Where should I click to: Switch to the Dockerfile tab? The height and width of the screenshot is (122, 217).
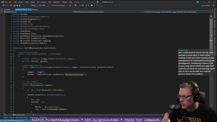pyautogui.click(x=7, y=9)
